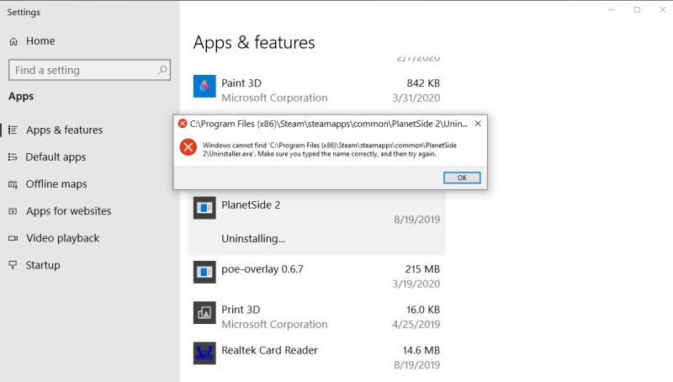Image resolution: width=673 pixels, height=382 pixels.
Task: Click the Apps sidebar category heading
Action: [21, 96]
